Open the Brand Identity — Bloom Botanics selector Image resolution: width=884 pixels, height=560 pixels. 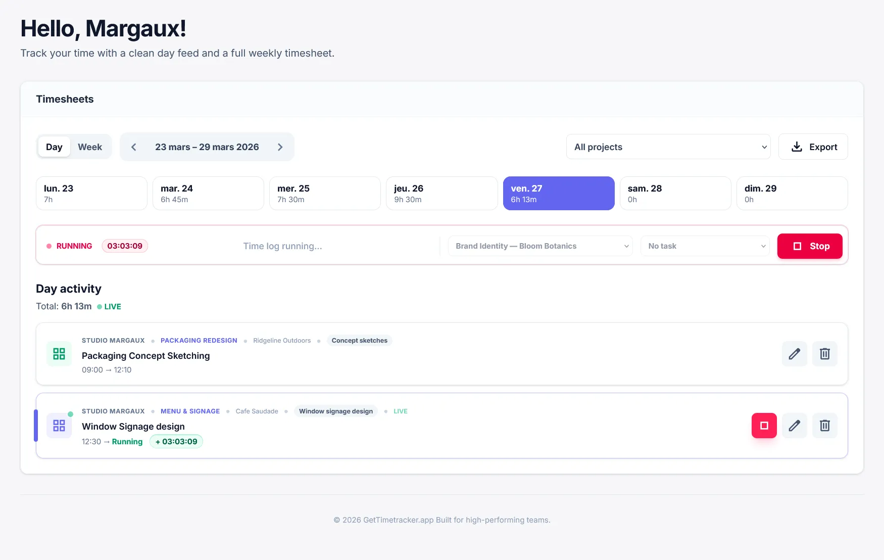pos(539,246)
